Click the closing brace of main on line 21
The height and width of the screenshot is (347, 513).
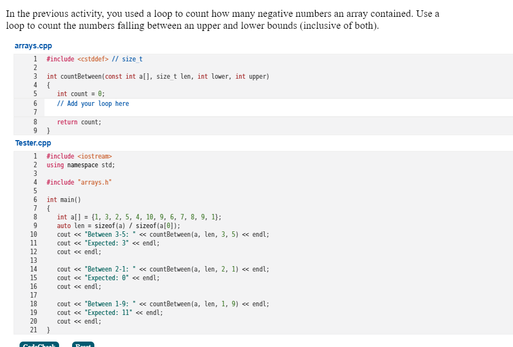(48, 330)
